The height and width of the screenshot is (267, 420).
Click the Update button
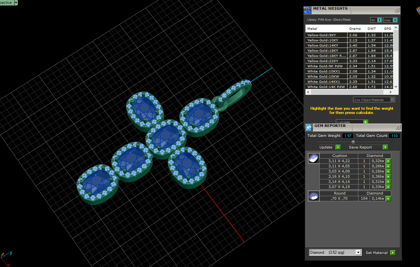pos(327,147)
